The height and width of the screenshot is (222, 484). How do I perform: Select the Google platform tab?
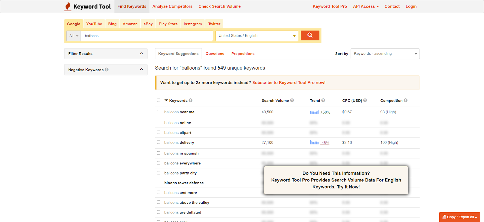(74, 24)
